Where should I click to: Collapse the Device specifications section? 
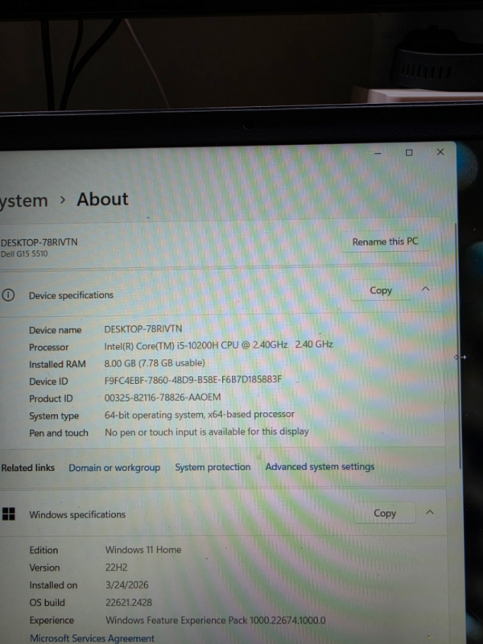[x=426, y=290]
